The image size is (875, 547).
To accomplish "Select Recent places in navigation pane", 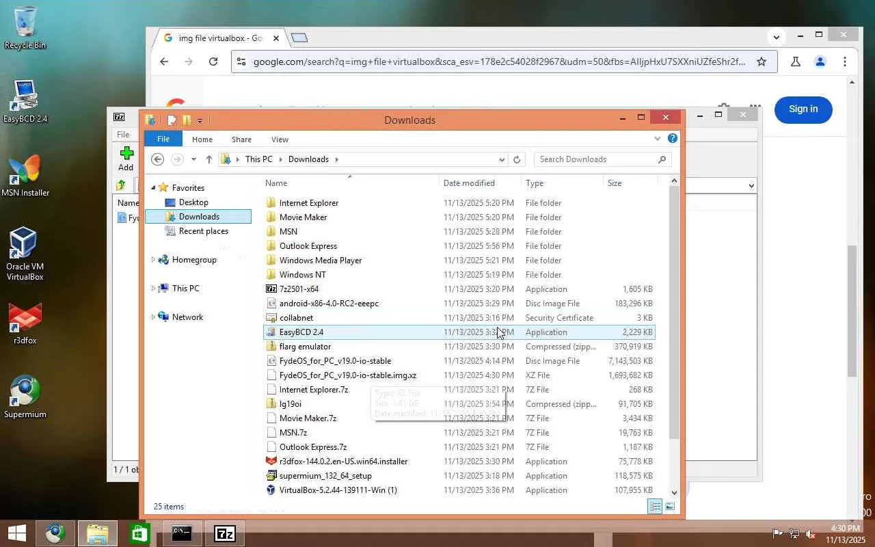I will pyautogui.click(x=203, y=231).
